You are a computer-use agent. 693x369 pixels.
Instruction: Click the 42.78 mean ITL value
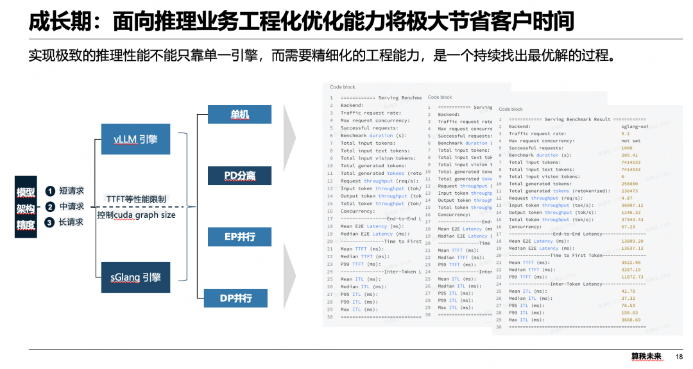[x=628, y=291]
